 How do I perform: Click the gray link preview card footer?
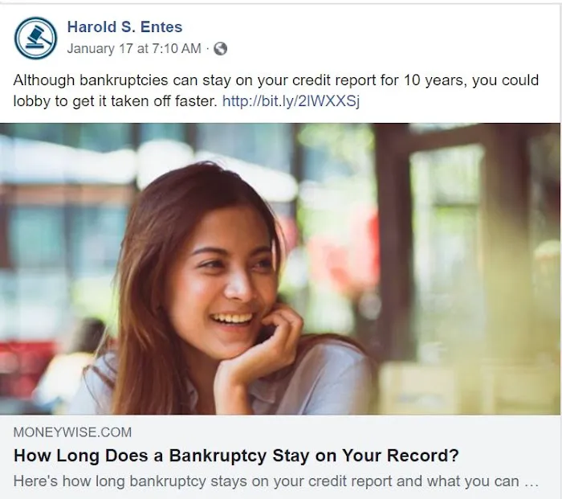pyautogui.click(x=280, y=456)
